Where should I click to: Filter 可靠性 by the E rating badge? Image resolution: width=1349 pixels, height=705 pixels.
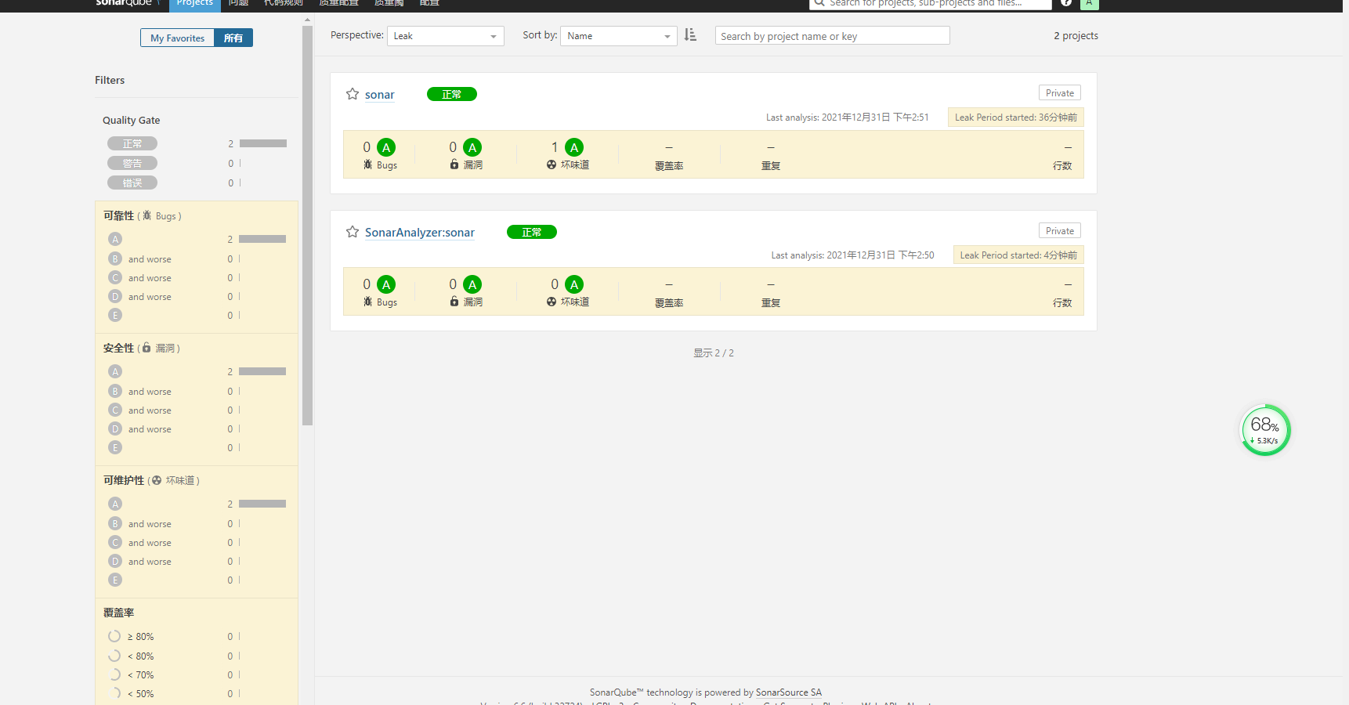click(x=115, y=315)
